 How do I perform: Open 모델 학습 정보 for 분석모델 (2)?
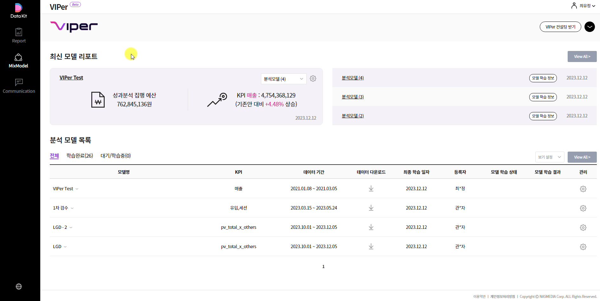pyautogui.click(x=543, y=116)
